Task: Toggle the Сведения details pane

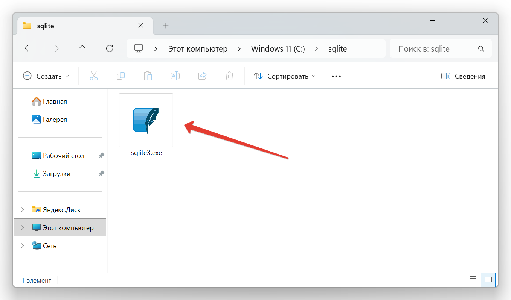Action: tap(463, 76)
